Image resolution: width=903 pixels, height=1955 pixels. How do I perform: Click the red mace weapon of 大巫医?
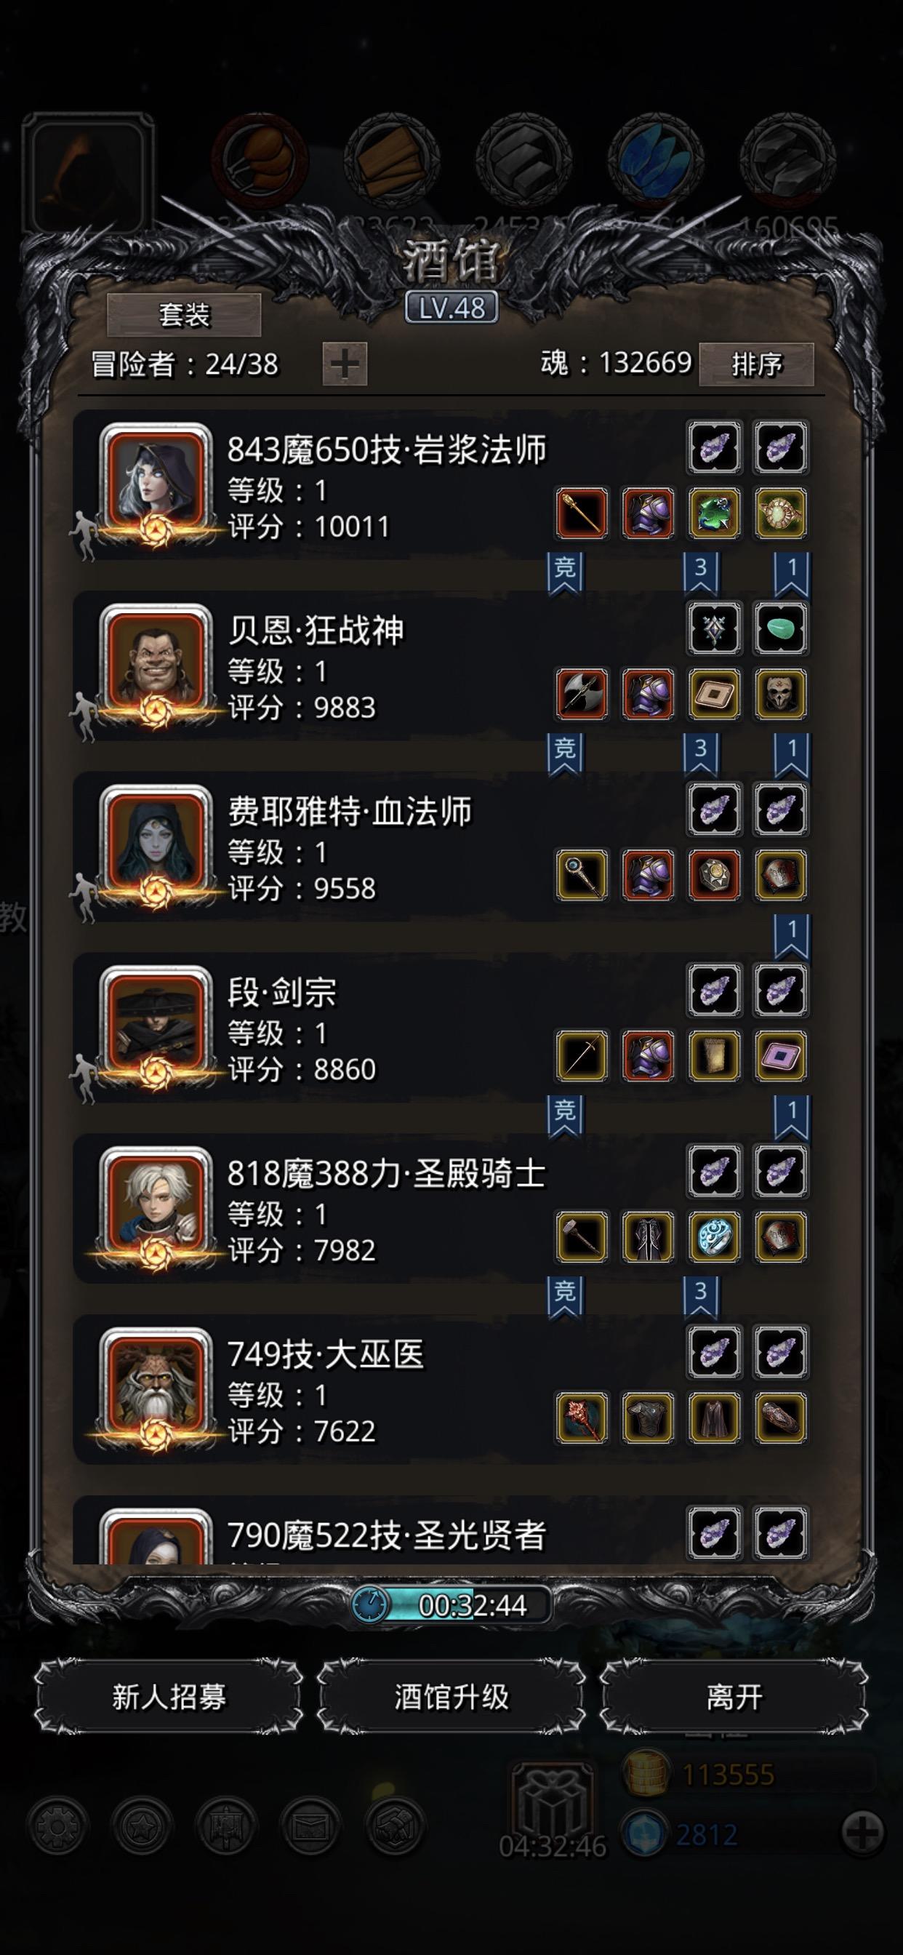coord(582,1417)
